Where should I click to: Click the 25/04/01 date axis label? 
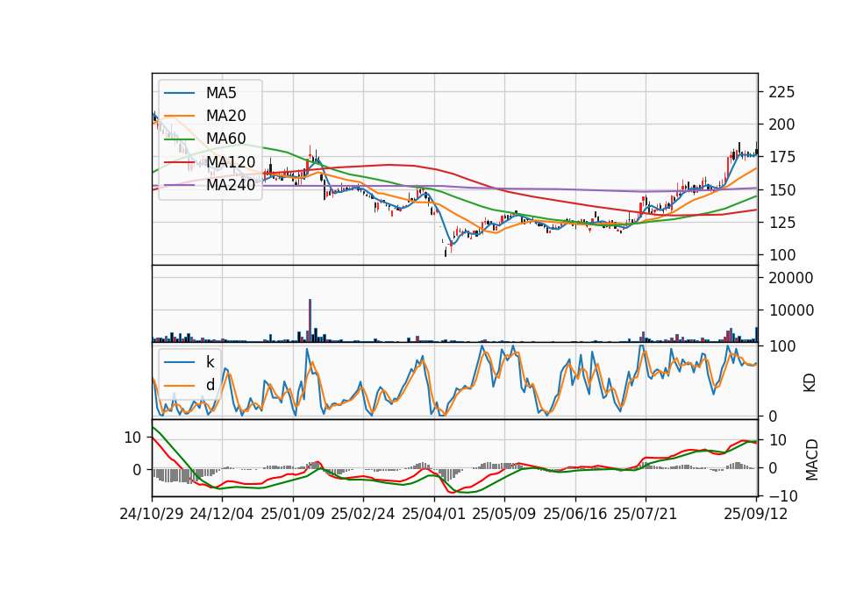point(433,514)
